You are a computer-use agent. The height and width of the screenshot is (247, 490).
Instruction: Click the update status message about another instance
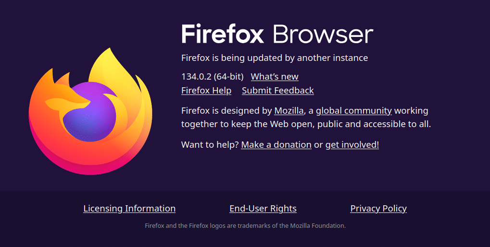point(274,58)
